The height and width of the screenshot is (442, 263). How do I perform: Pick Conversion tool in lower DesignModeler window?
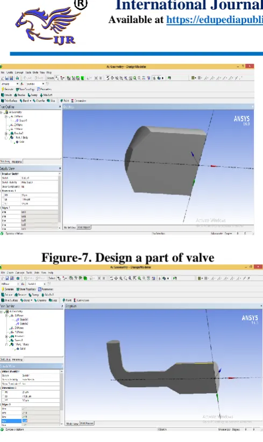coord(81,300)
